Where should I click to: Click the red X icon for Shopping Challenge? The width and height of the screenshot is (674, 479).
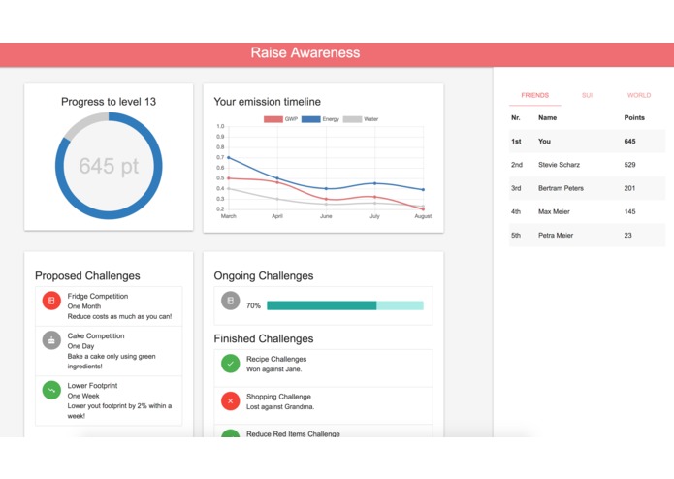click(x=231, y=400)
